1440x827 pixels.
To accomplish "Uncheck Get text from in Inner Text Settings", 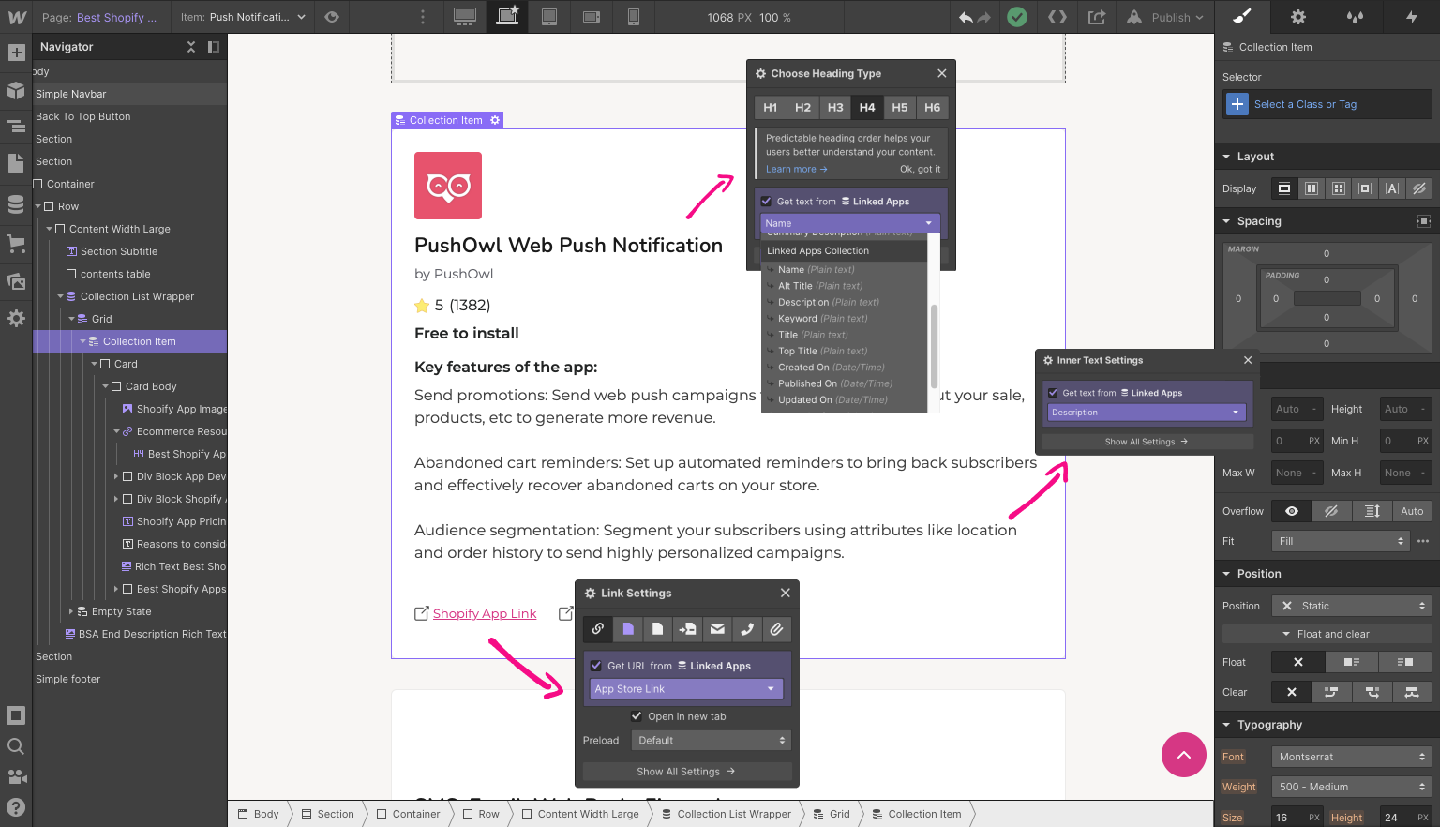I will [x=1053, y=393].
